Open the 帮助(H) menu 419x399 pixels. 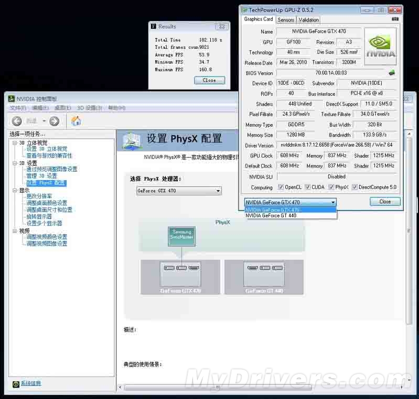coord(117,108)
